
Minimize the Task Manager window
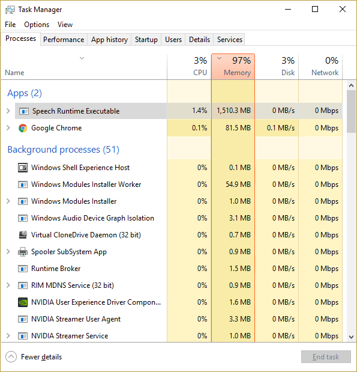point(288,9)
